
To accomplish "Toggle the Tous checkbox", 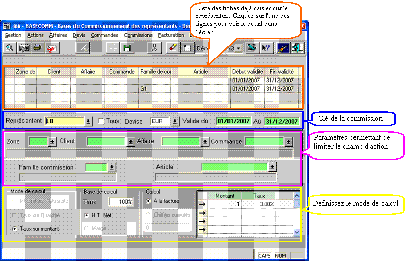I will (x=102, y=121).
